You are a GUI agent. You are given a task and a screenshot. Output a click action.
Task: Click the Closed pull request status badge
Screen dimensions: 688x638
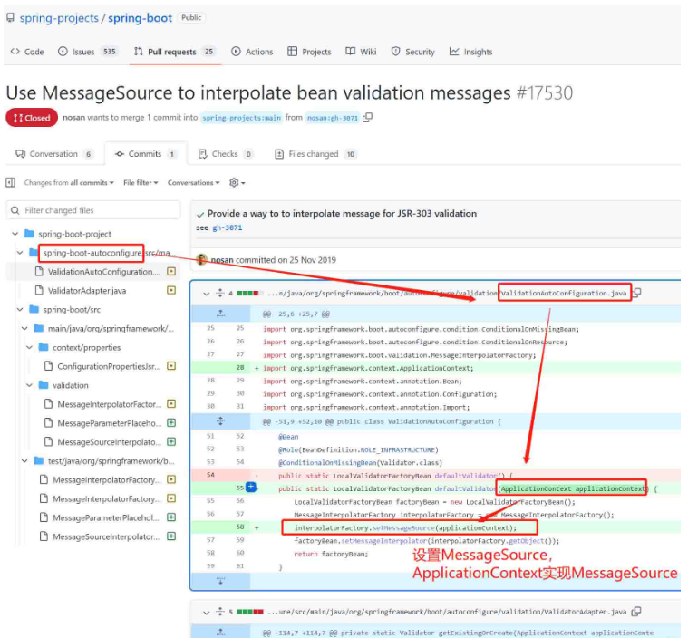click(32, 118)
